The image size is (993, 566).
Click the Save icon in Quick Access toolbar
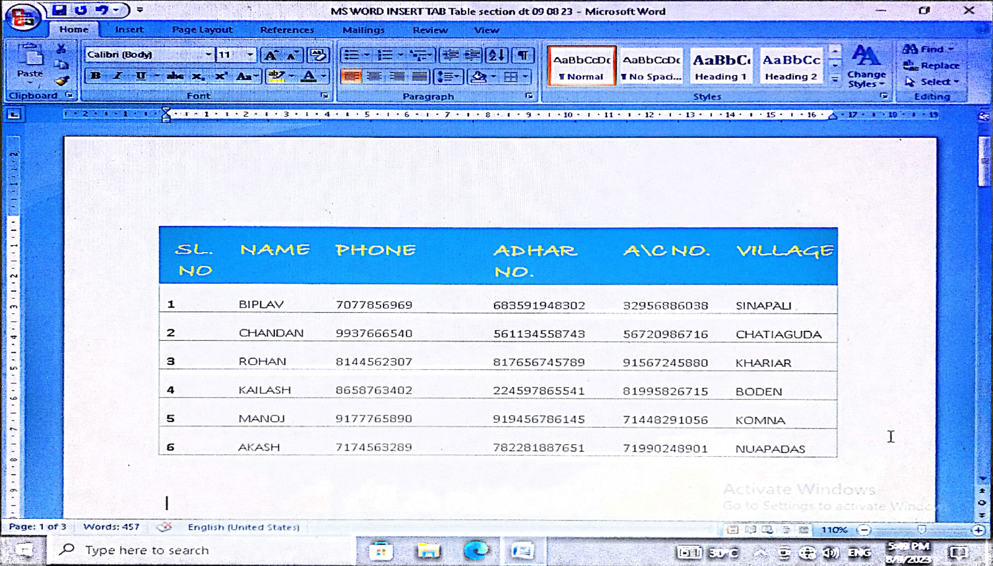pyautogui.click(x=59, y=10)
